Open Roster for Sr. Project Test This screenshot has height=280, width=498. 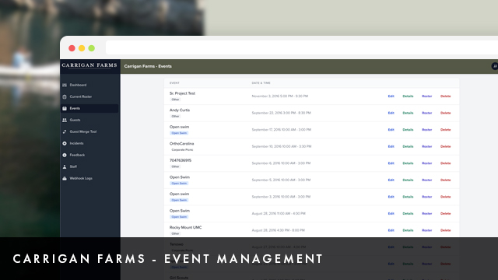point(427,96)
